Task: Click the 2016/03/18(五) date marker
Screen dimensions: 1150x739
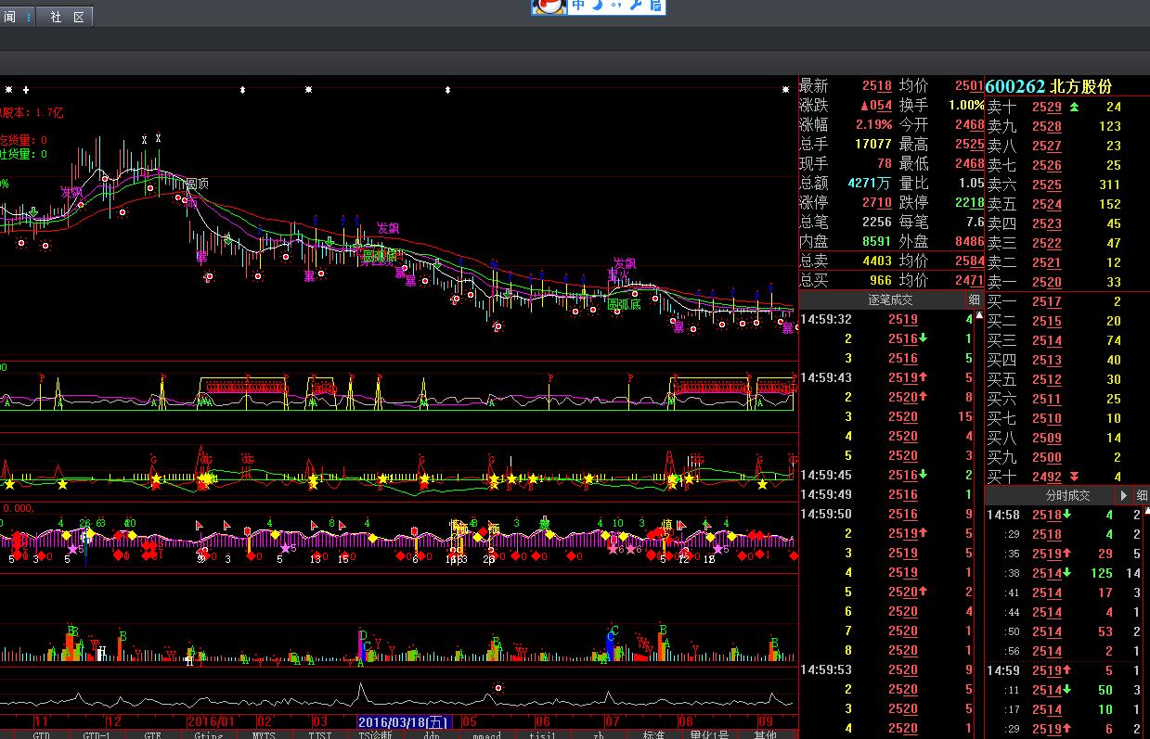Action: click(404, 722)
